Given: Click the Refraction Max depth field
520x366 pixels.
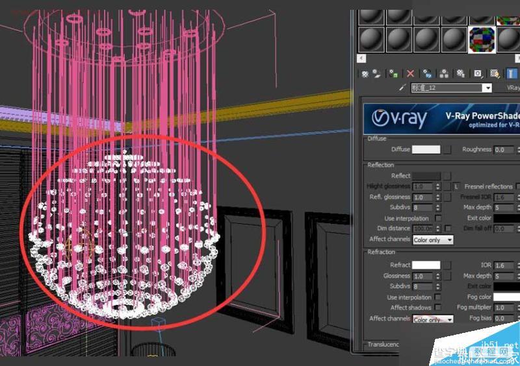Looking at the screenshot, I should pos(504,276).
